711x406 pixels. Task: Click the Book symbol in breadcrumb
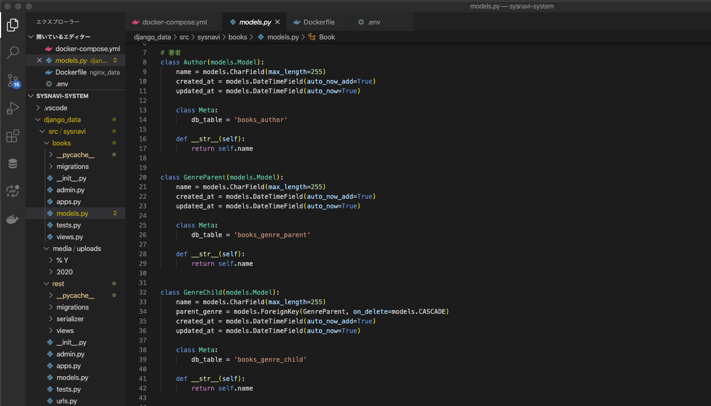(326, 37)
